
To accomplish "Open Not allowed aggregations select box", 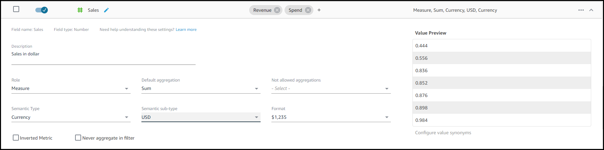I will click(331, 89).
